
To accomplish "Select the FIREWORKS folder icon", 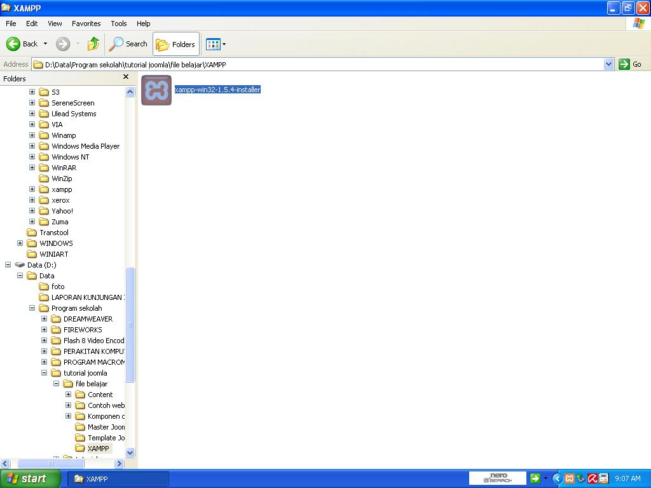I will [x=56, y=330].
